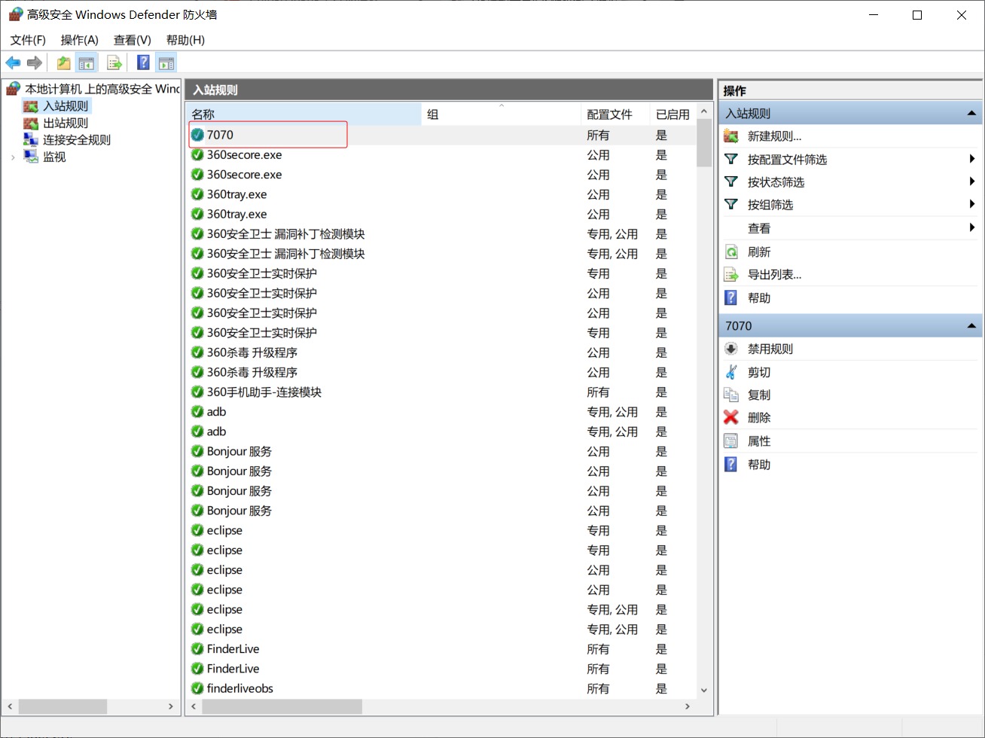The height and width of the screenshot is (738, 985).
Task: Click 新建规则... in the actions pane
Action: click(774, 136)
